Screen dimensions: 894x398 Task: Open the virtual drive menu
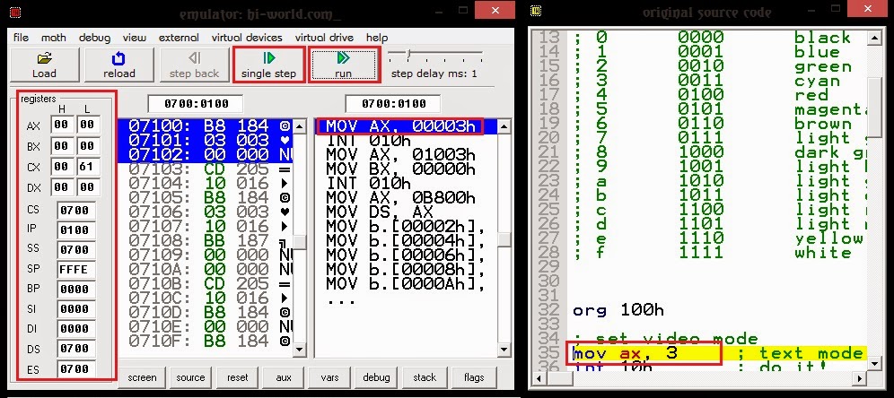(x=324, y=38)
